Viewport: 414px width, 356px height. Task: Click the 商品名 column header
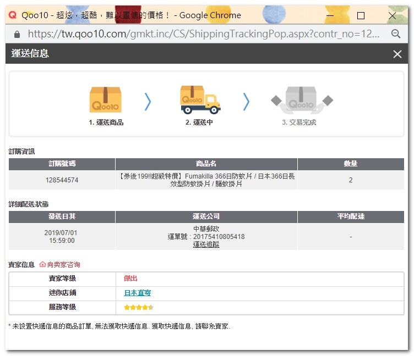click(206, 164)
